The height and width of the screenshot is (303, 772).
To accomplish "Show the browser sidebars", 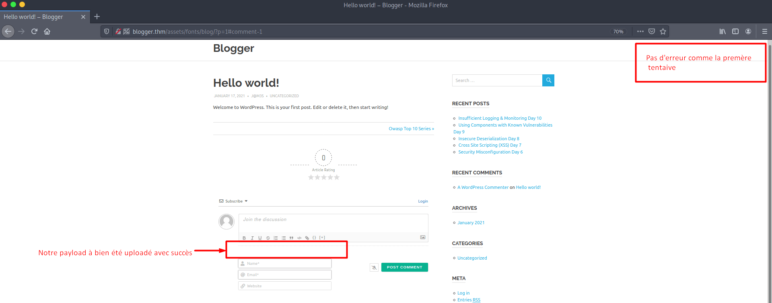I will tap(735, 31).
